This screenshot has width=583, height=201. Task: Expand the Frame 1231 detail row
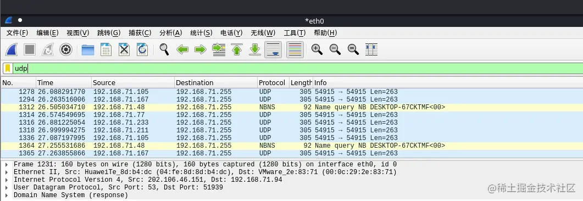pos(7,164)
